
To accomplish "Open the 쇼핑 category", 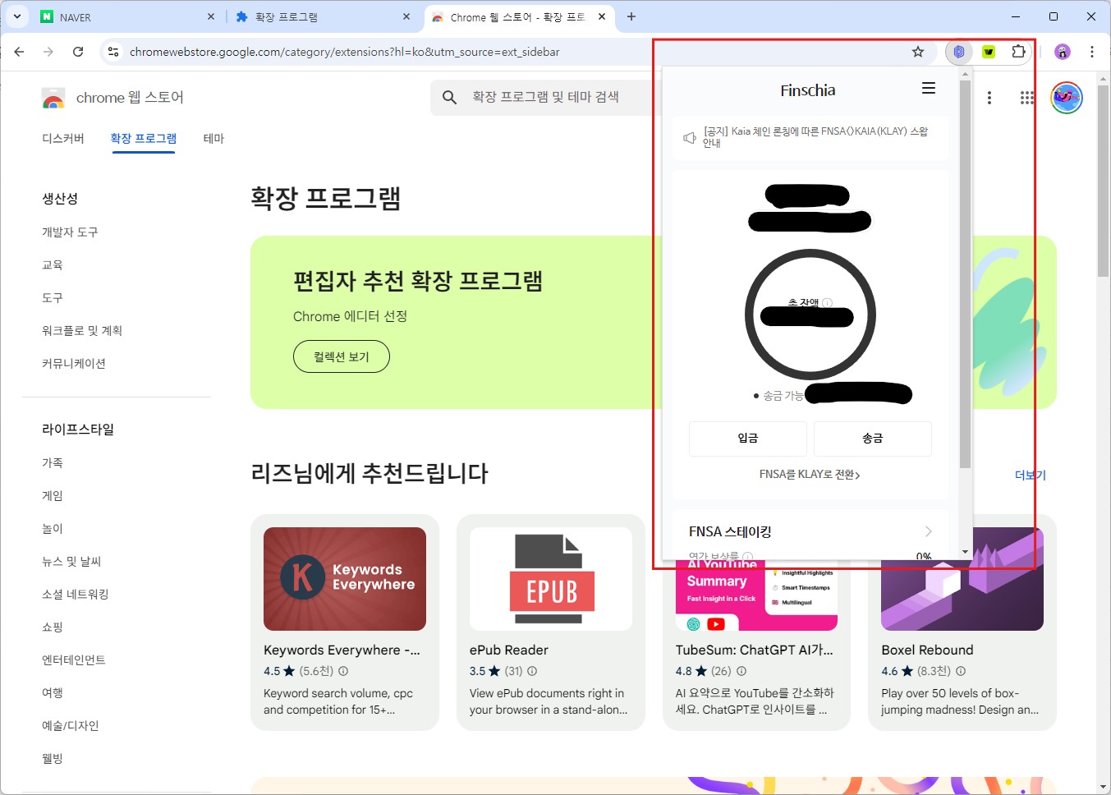I will 53,627.
